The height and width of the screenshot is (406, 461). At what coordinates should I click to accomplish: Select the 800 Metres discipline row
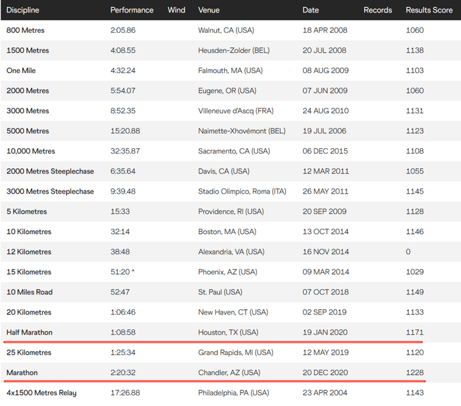click(x=26, y=30)
